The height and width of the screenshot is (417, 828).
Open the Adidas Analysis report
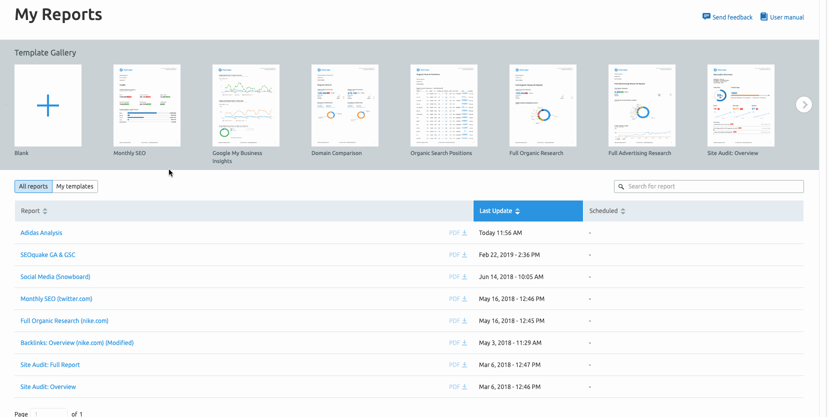pyautogui.click(x=41, y=233)
